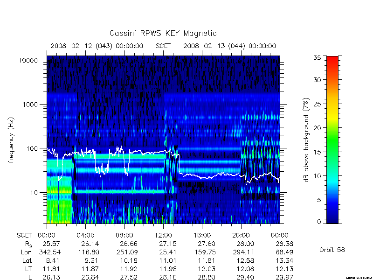Click the LT value 11.98
373x280 pixels.
pyautogui.click(x=168, y=269)
